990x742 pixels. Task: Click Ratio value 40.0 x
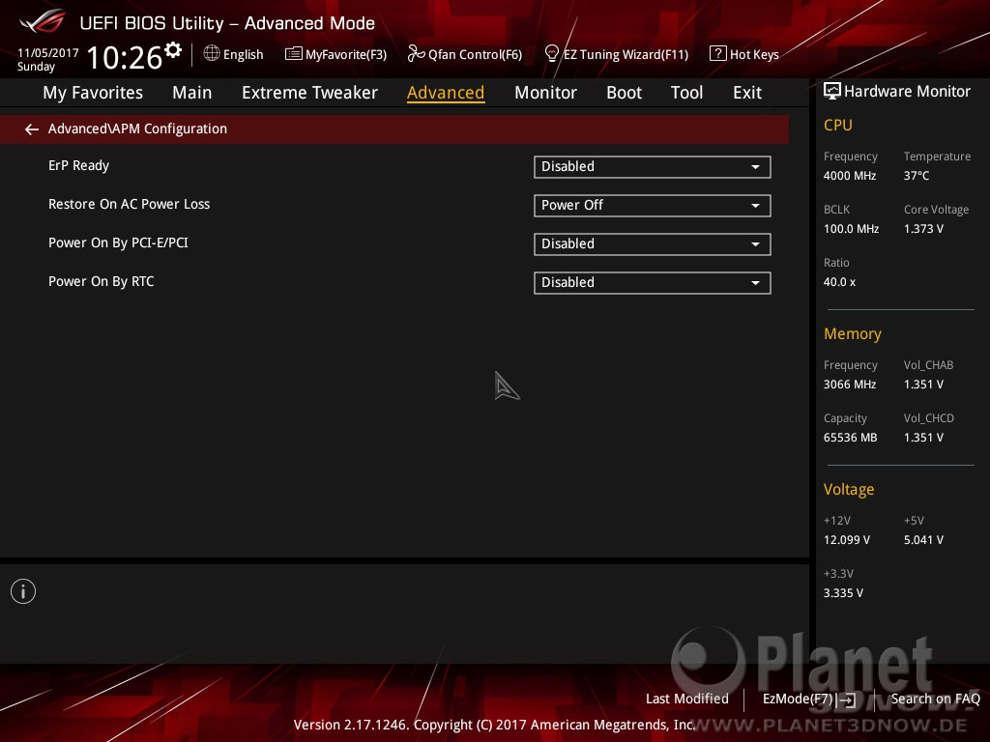(839, 282)
